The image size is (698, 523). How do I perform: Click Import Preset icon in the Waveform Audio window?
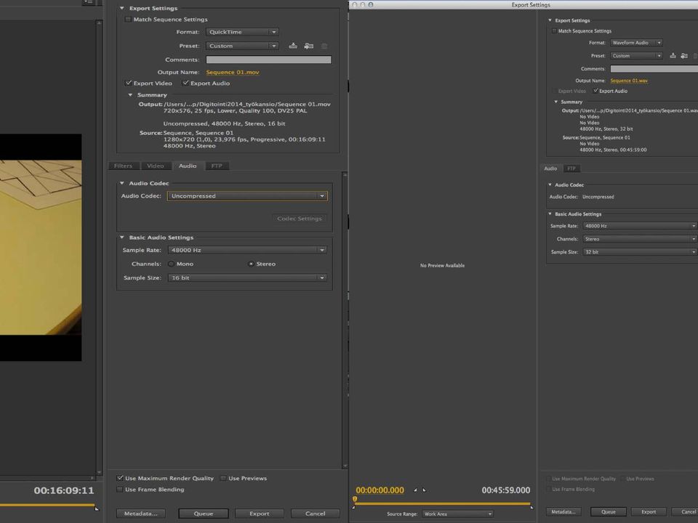point(684,56)
